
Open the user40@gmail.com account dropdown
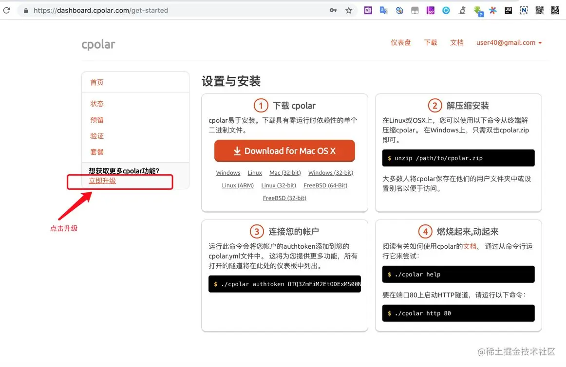[509, 42]
